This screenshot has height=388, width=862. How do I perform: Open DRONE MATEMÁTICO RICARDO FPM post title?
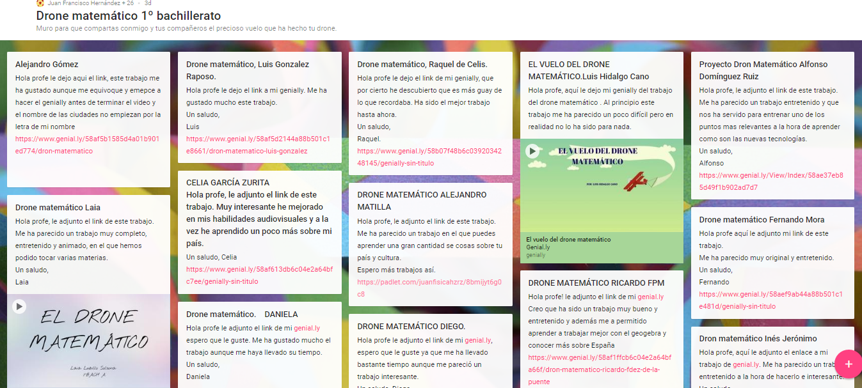tap(596, 283)
